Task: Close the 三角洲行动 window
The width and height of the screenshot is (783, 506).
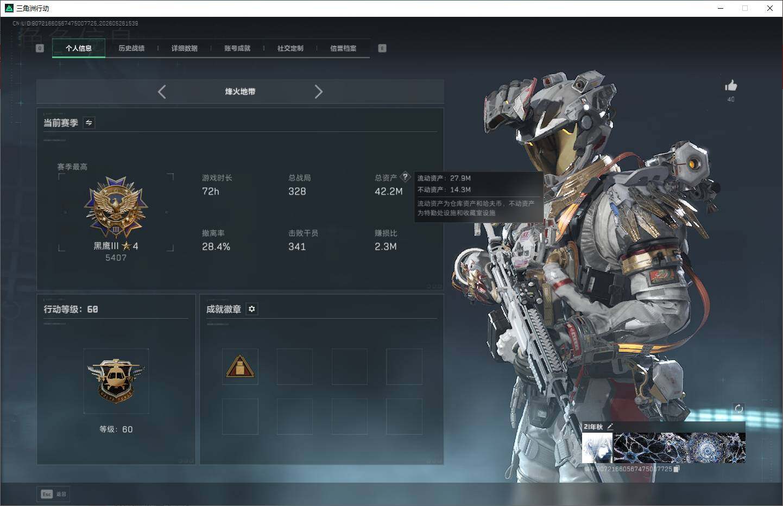Action: coord(770,8)
